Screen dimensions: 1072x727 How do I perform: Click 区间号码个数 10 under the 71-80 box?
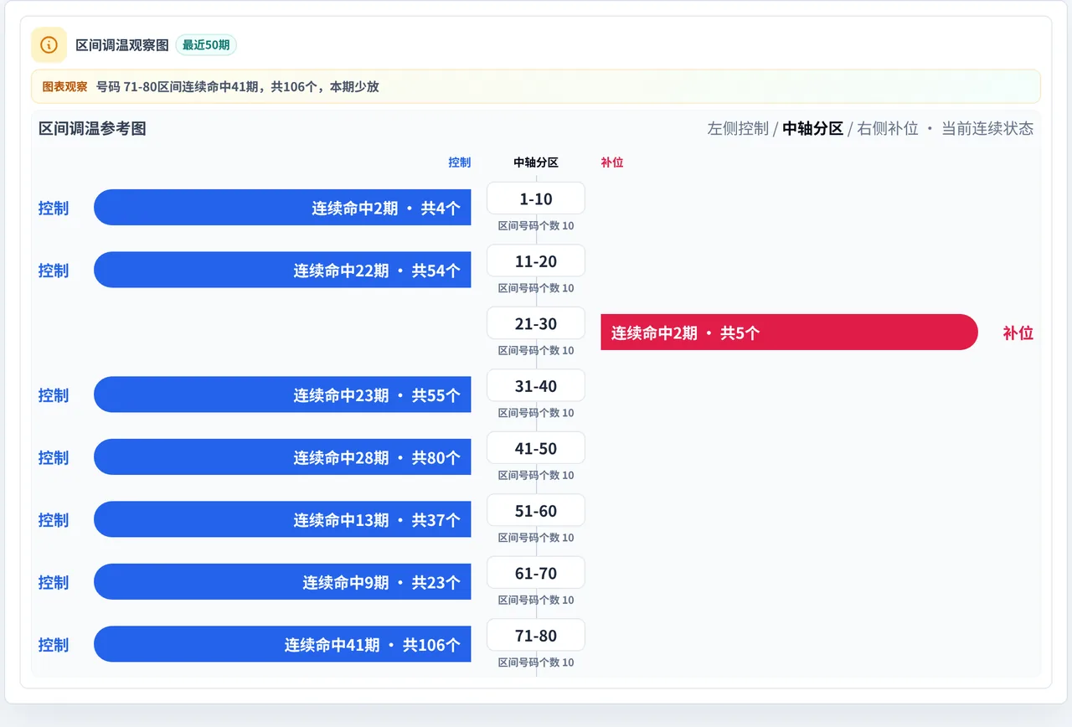pos(536,663)
